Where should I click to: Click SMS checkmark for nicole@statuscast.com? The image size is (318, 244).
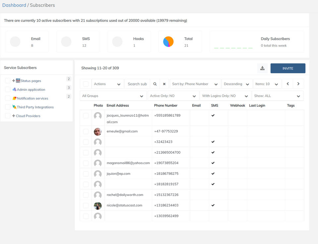(x=213, y=205)
